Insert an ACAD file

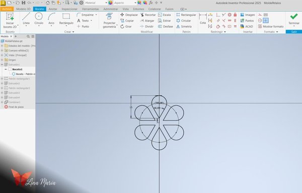tap(247, 26)
